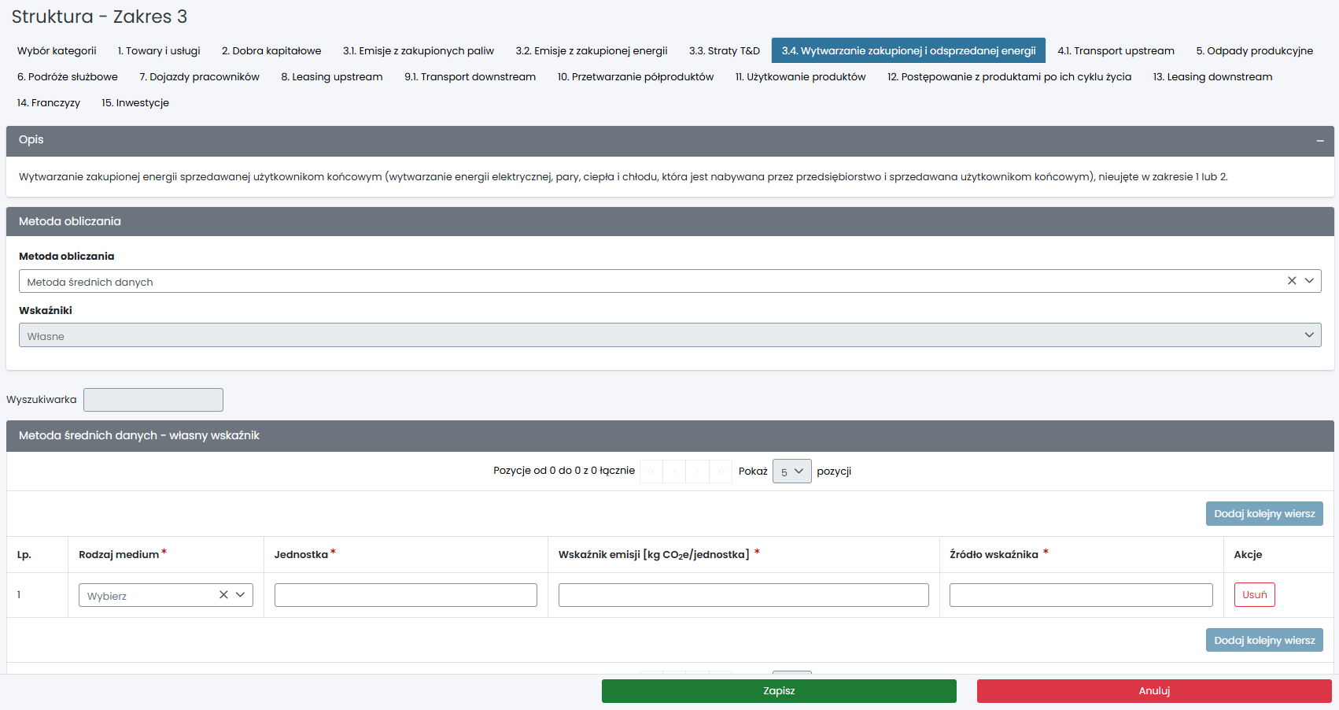Collapse the Opis panel with minus icon

pos(1319,141)
